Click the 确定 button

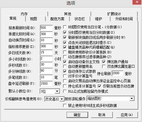pos(77,115)
